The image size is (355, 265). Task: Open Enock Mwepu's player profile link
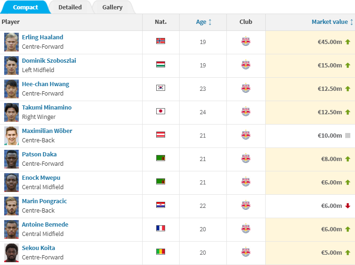pyautogui.click(x=41, y=178)
